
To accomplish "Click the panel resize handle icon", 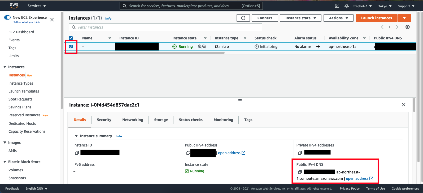I will click(x=240, y=100).
